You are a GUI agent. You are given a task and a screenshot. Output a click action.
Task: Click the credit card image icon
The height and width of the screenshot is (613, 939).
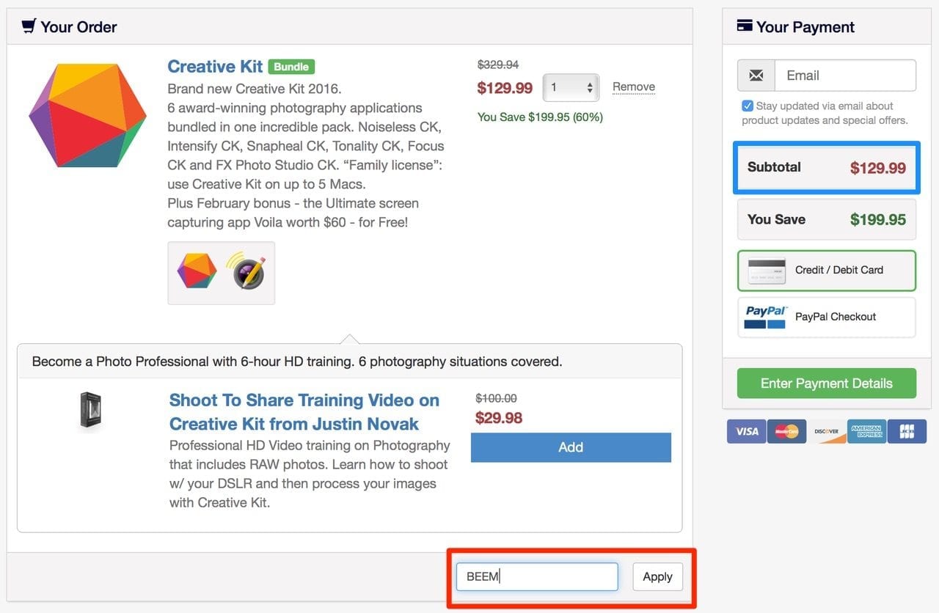click(767, 271)
